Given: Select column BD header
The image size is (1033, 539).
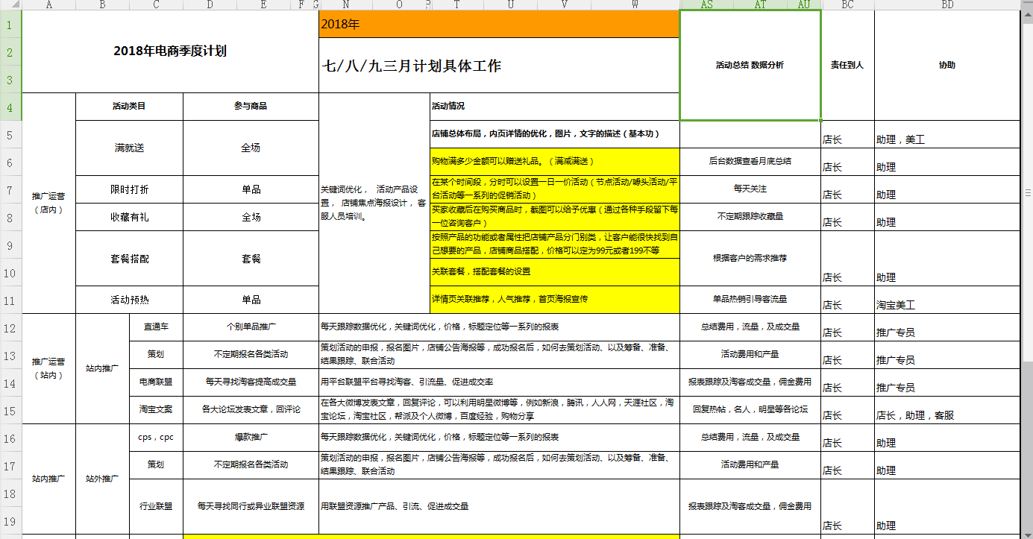Looking at the screenshot, I should coord(946,4).
